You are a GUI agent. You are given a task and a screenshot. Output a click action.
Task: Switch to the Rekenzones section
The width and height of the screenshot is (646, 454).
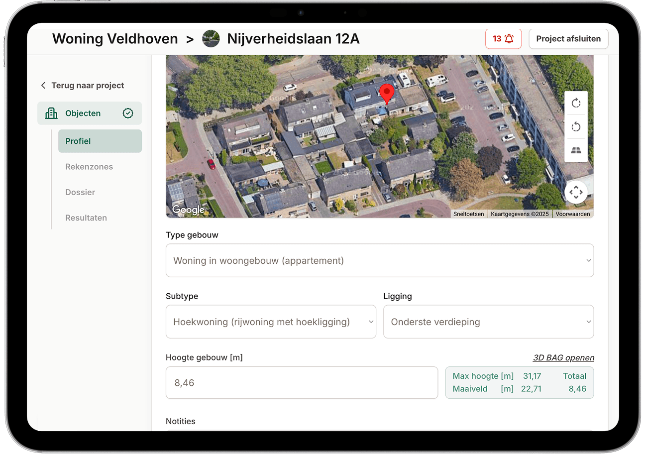[x=89, y=166]
